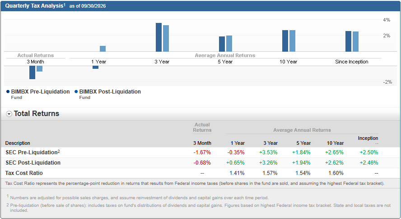Click the Tax Cost Ratio explanation sentence

[195, 183]
